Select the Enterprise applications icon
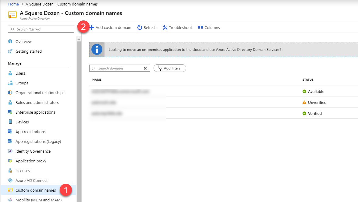Screen dimensions: 358x202 (10, 112)
